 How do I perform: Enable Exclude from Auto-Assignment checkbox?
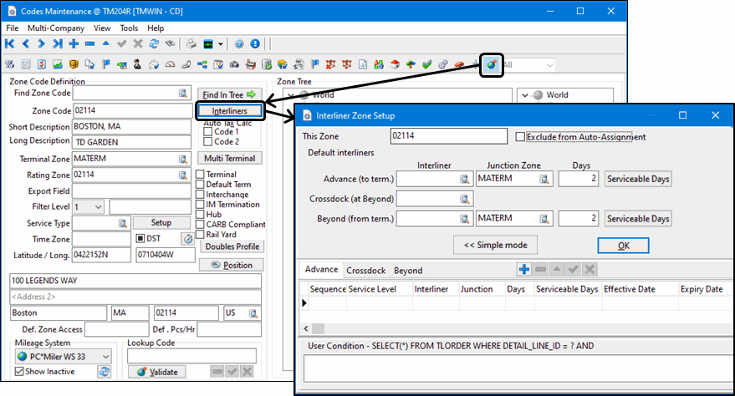tap(521, 137)
